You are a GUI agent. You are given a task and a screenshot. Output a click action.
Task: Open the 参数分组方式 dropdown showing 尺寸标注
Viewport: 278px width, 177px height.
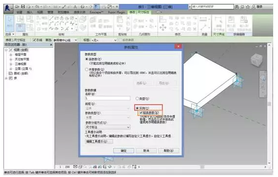coord(108,127)
